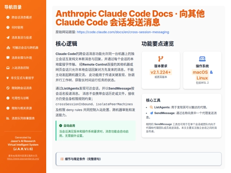Click the 核心逻辑 heading

click(66, 44)
